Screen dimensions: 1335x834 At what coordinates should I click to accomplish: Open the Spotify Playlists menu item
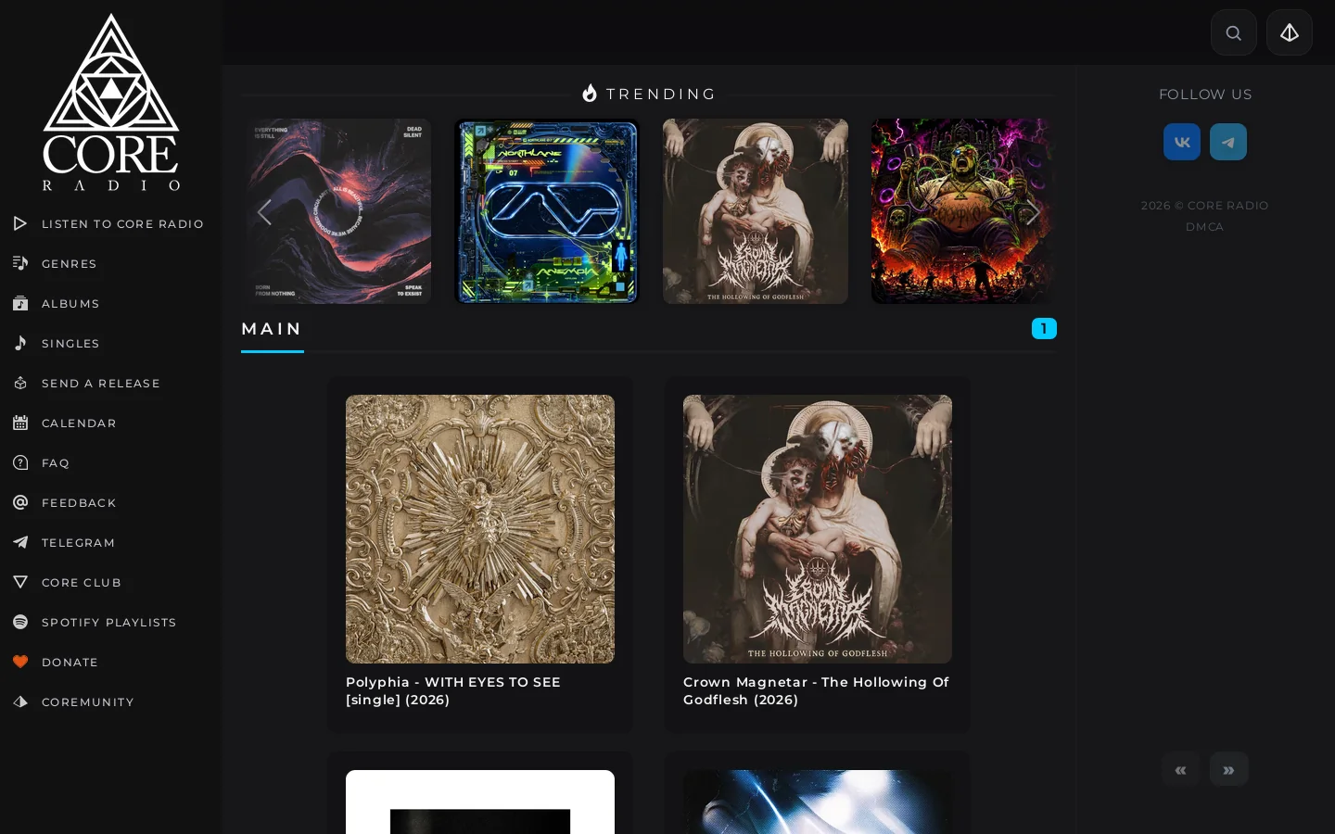(110, 622)
